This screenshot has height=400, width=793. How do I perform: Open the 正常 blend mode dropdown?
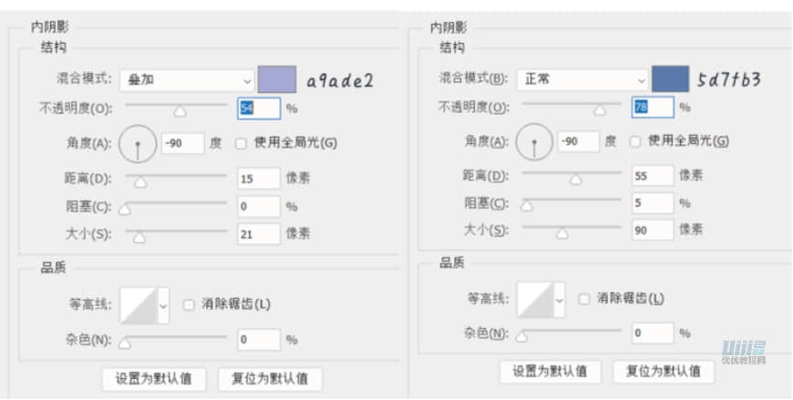tap(582, 79)
